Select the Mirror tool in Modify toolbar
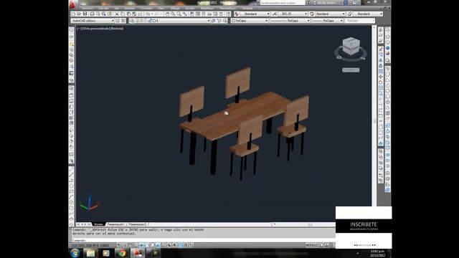 (x=381, y=60)
